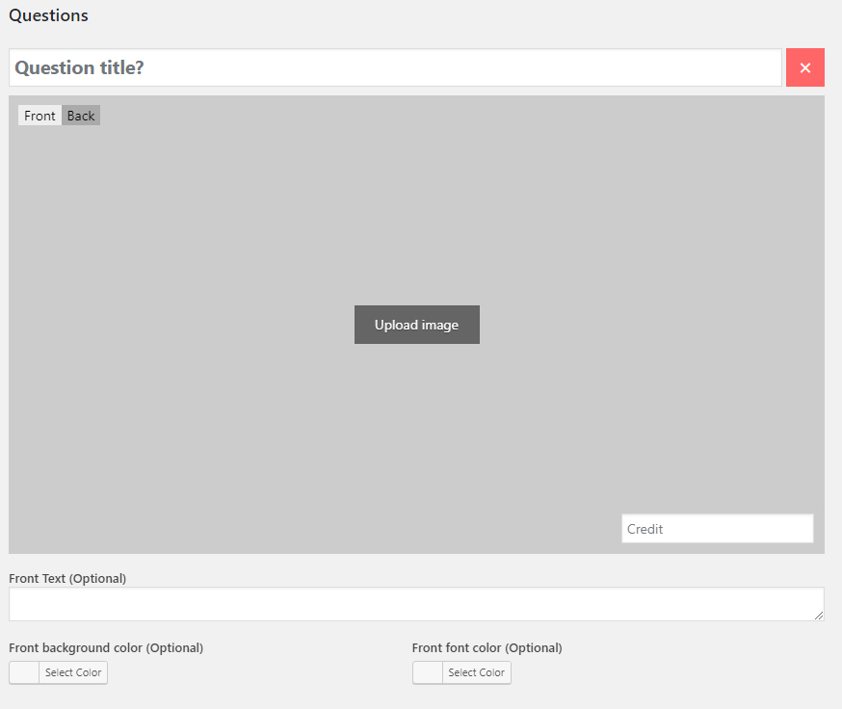Delete the question with the red X
Image resolution: width=842 pixels, height=709 pixels.
(804, 67)
